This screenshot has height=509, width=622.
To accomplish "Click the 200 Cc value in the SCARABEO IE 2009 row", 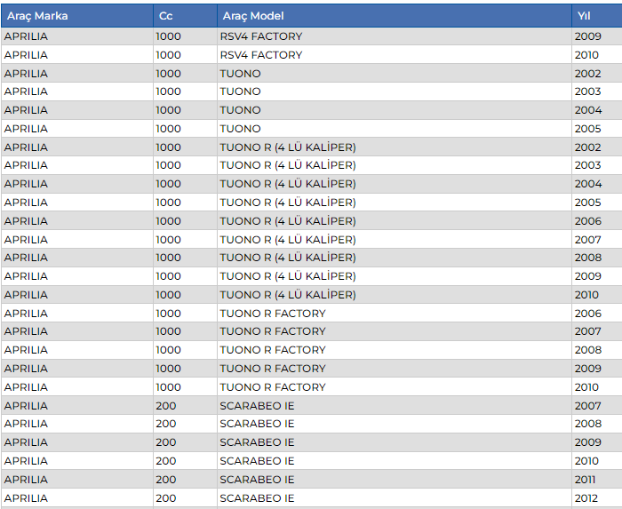I will point(166,442).
